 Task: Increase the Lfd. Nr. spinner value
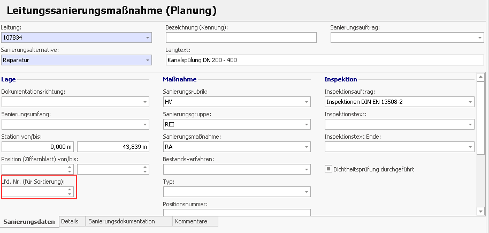coord(70,189)
